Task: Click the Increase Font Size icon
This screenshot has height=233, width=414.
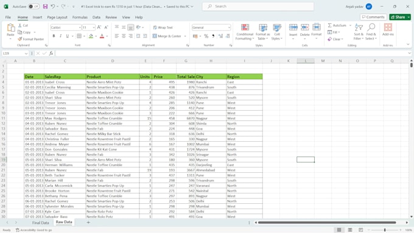Action: coord(99,27)
